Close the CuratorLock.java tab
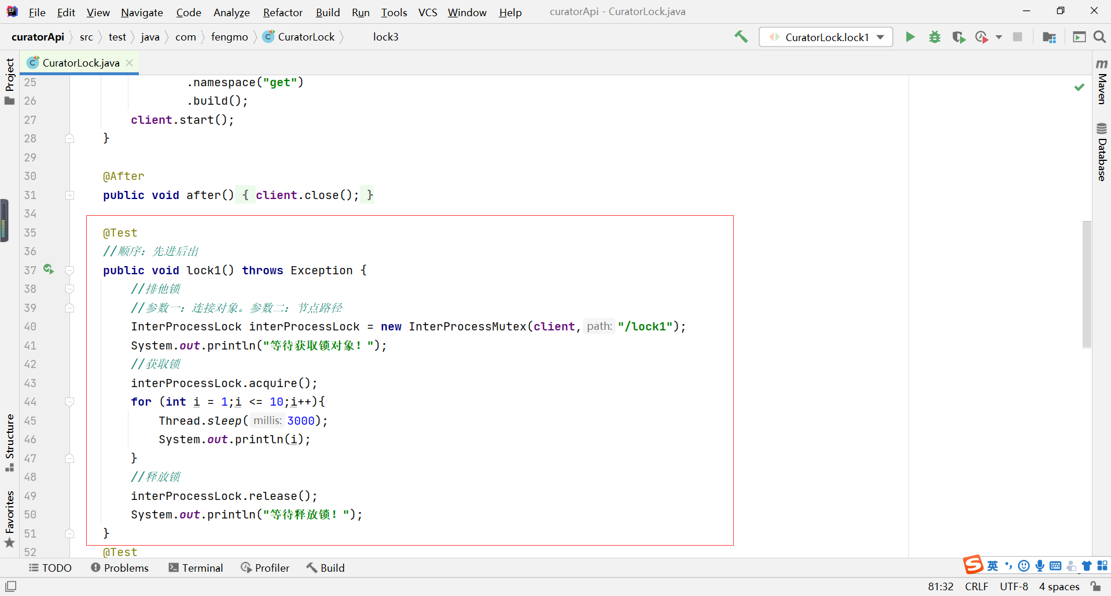1111x596 pixels. [130, 62]
